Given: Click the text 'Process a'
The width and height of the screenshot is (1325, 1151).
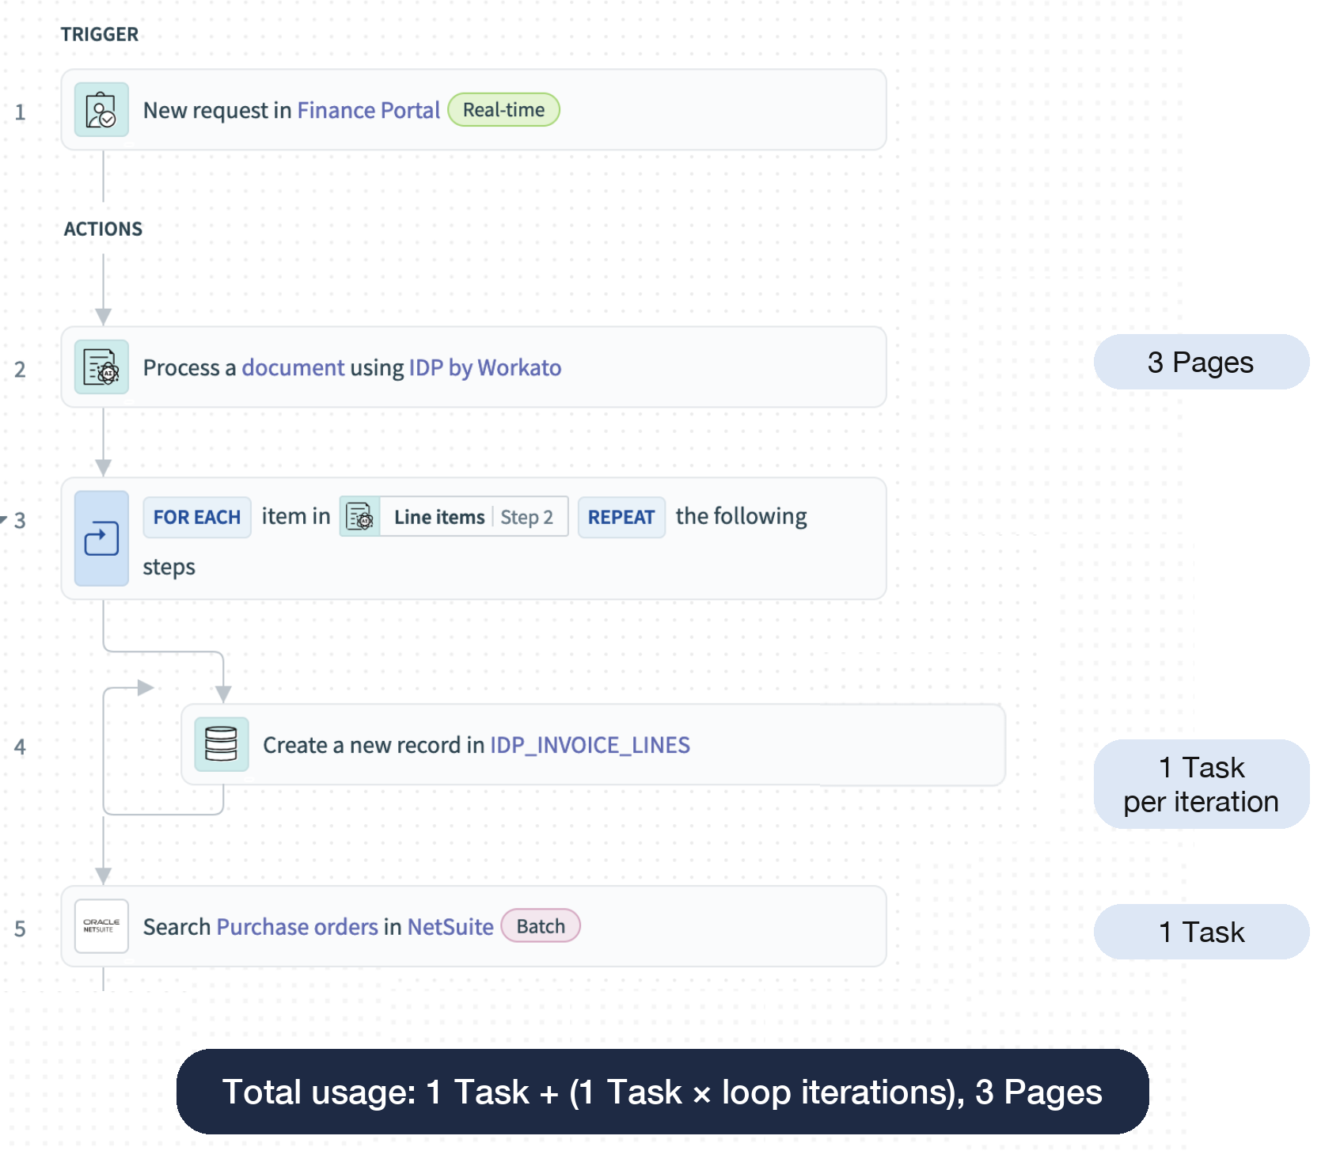Looking at the screenshot, I should pos(189,367).
